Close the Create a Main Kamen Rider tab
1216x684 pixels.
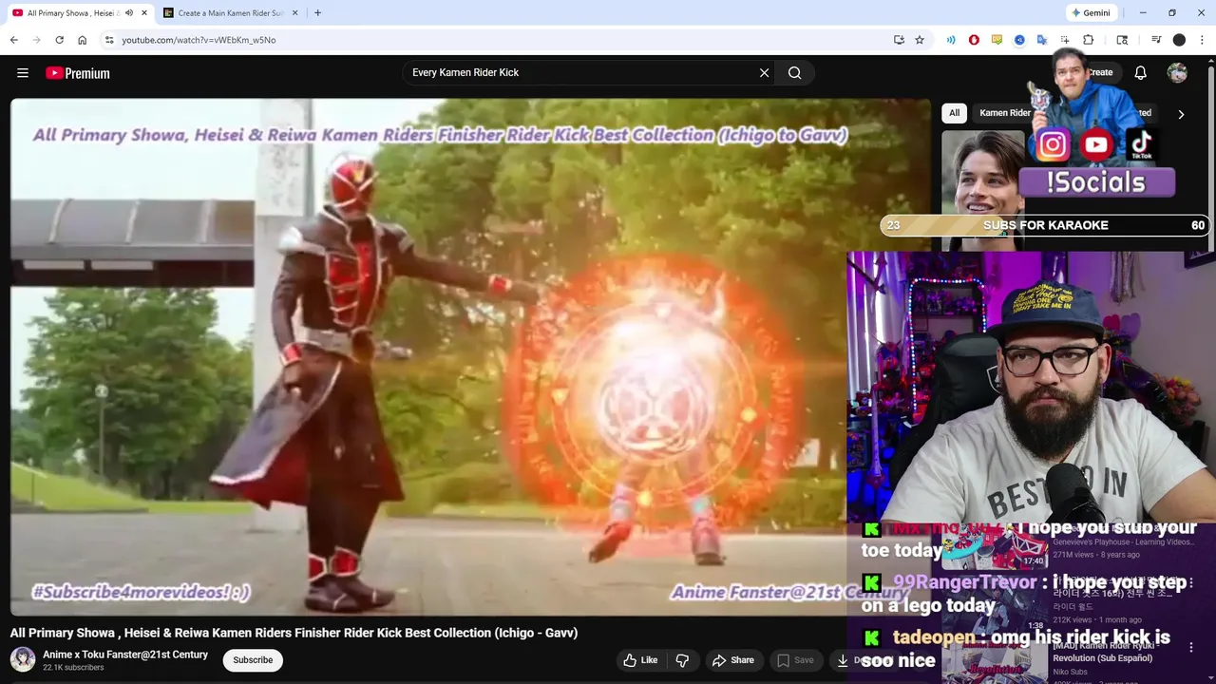click(x=294, y=13)
